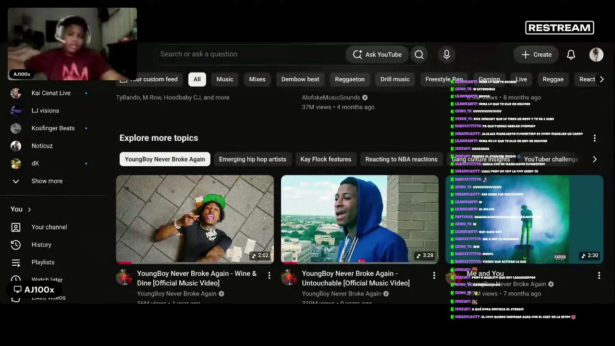Open options menu for Untouchable video
This screenshot has height=346, width=615.
coord(434,275)
